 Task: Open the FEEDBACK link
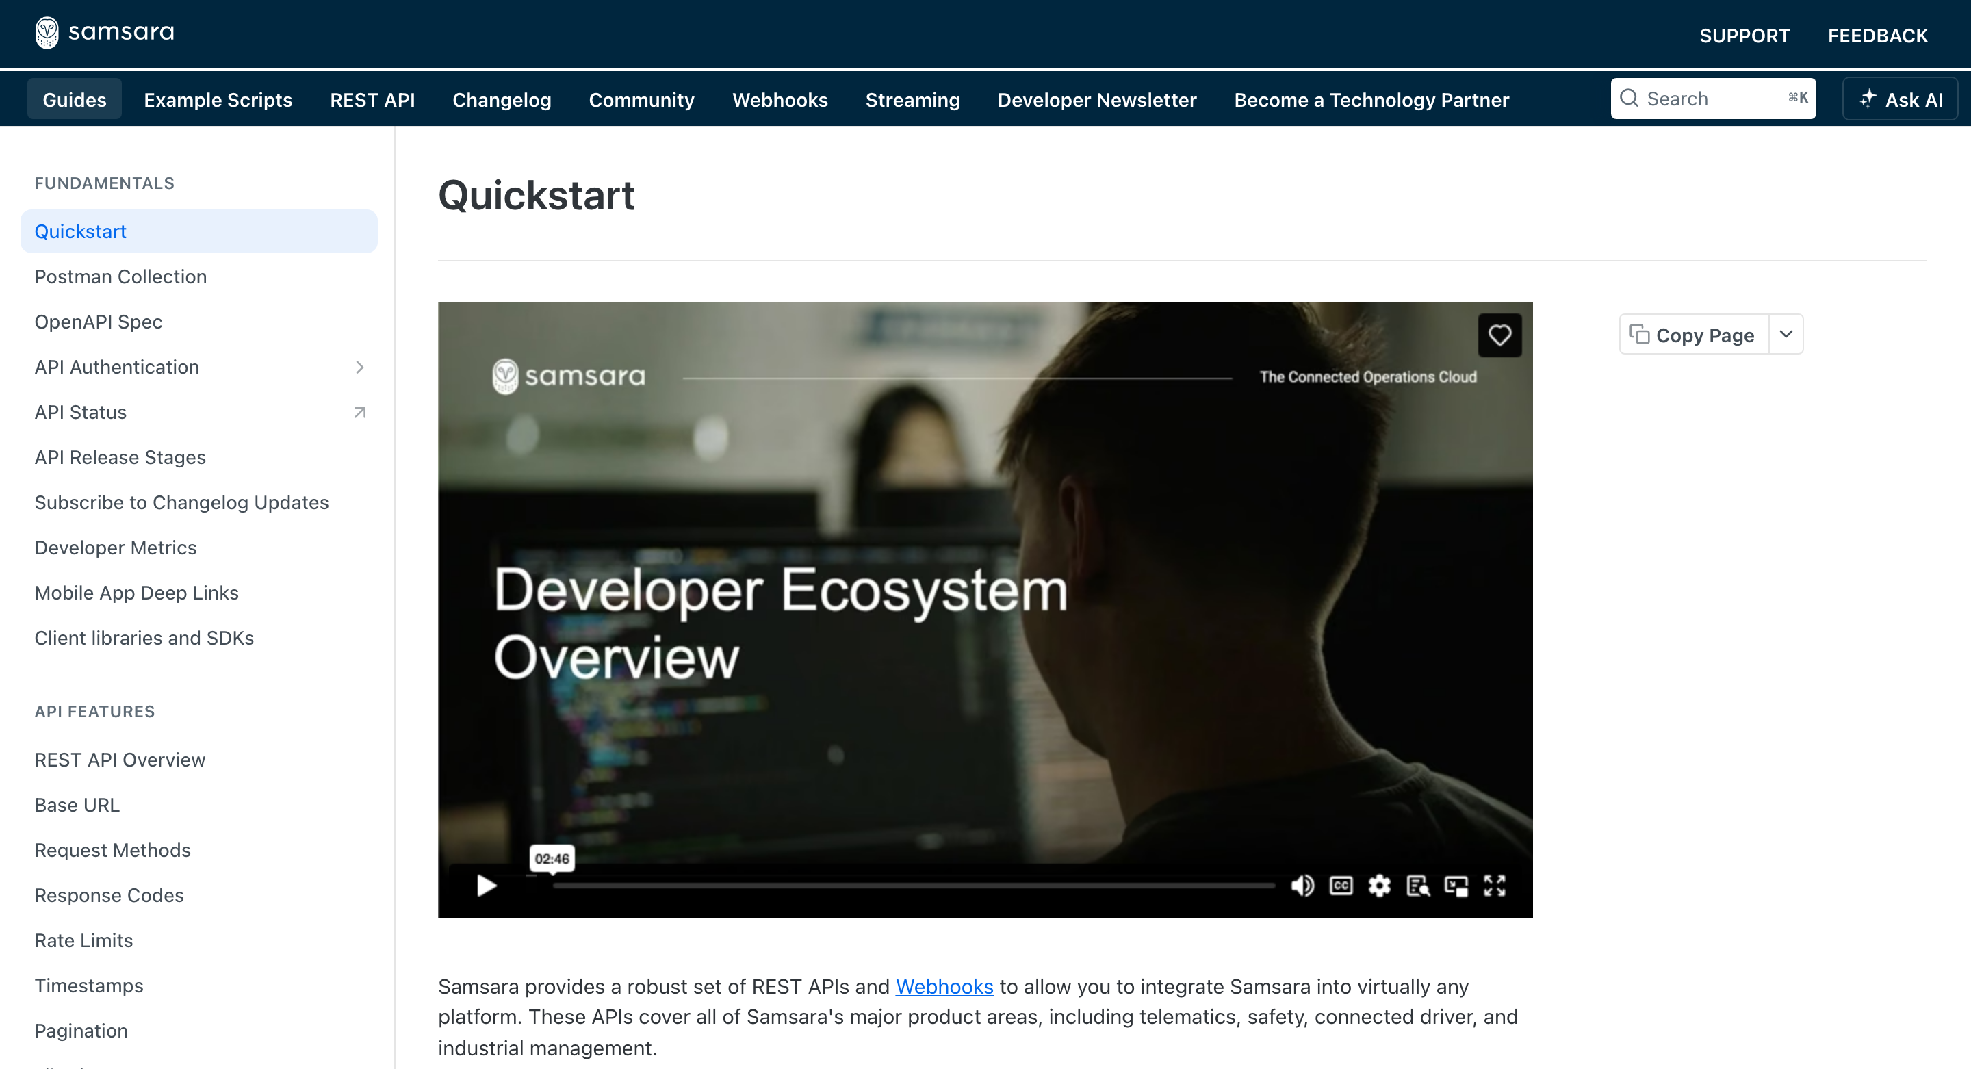(x=1878, y=35)
